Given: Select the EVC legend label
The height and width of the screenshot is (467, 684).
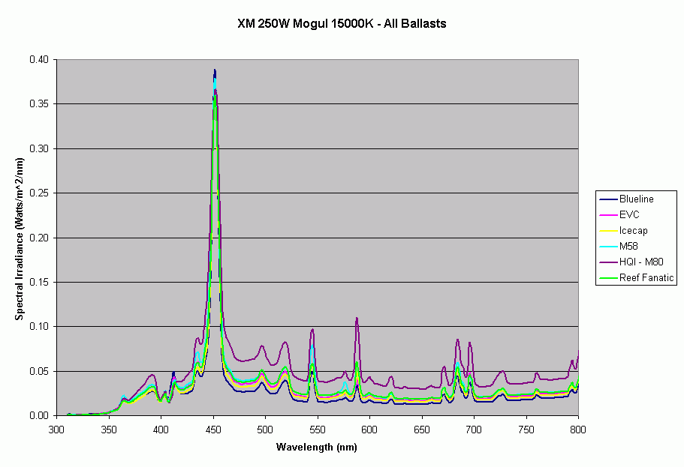Looking at the screenshot, I should [x=629, y=214].
